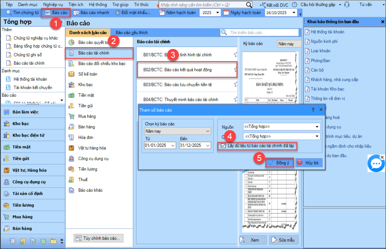Open Sổ kế toán report category
The height and width of the screenshot is (249, 386).
tap(87, 74)
